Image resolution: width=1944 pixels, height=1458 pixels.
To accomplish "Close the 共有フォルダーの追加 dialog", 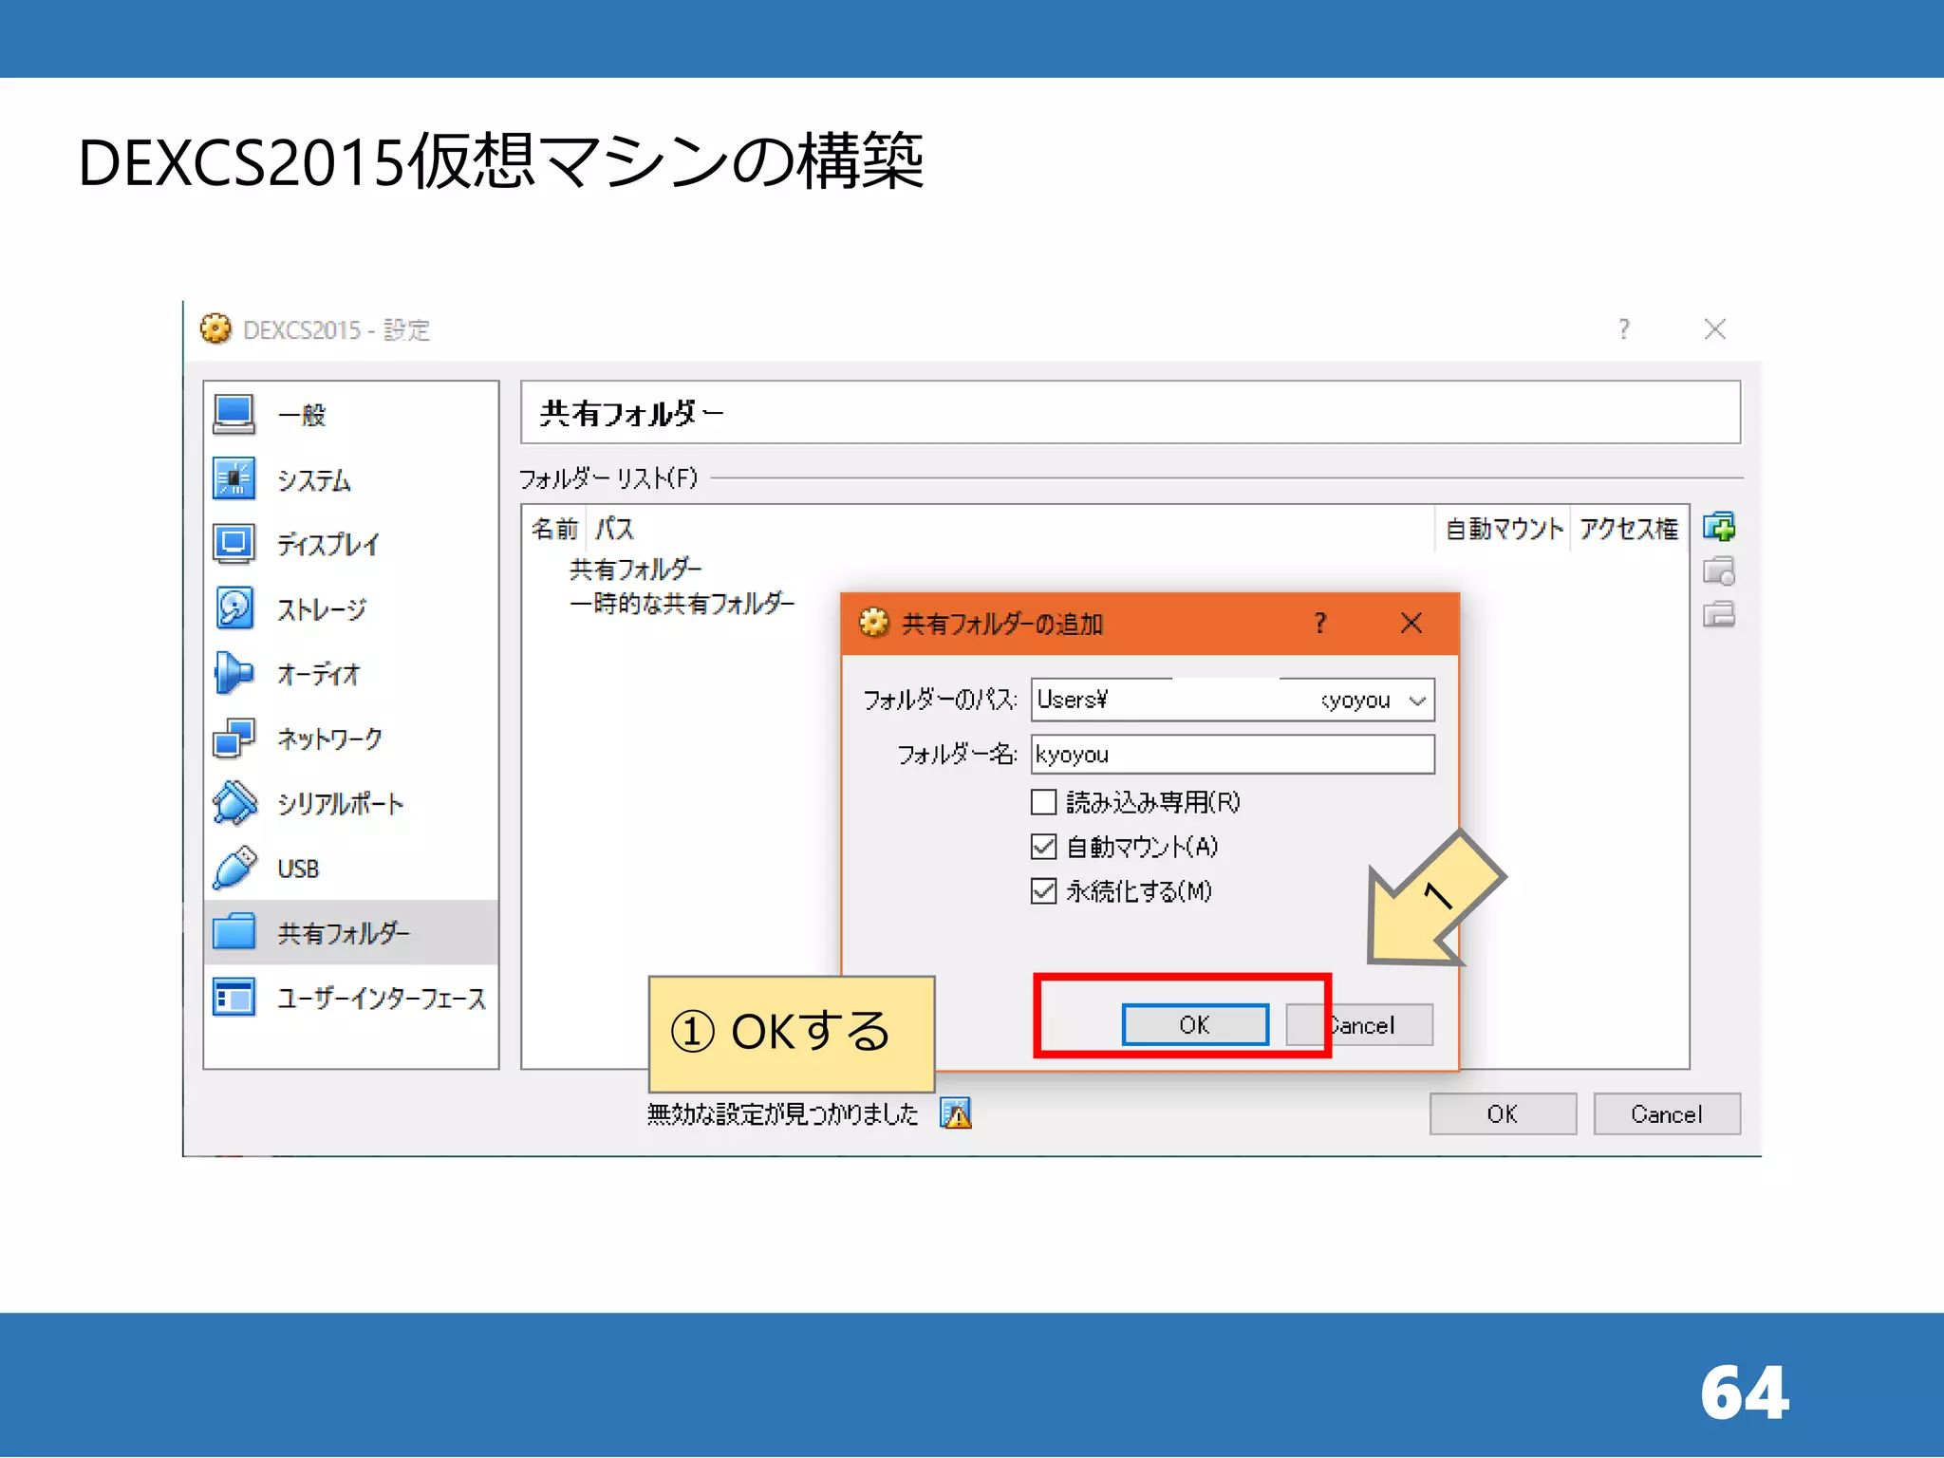I will pyautogui.click(x=1411, y=623).
